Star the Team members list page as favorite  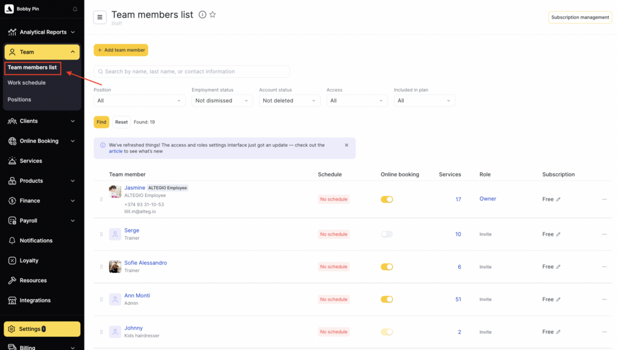(213, 15)
